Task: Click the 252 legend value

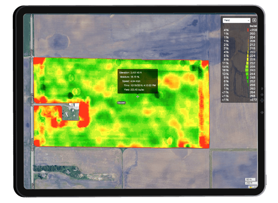Action: click(252, 81)
